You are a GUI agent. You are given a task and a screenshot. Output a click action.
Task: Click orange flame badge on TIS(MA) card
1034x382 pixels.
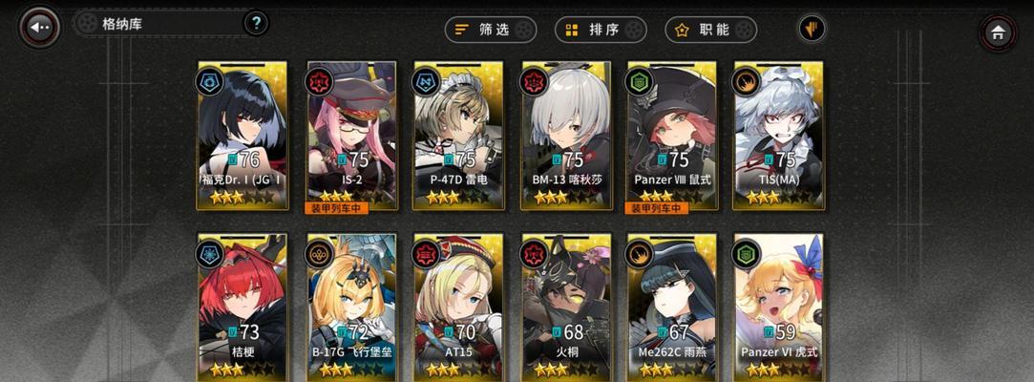(746, 82)
